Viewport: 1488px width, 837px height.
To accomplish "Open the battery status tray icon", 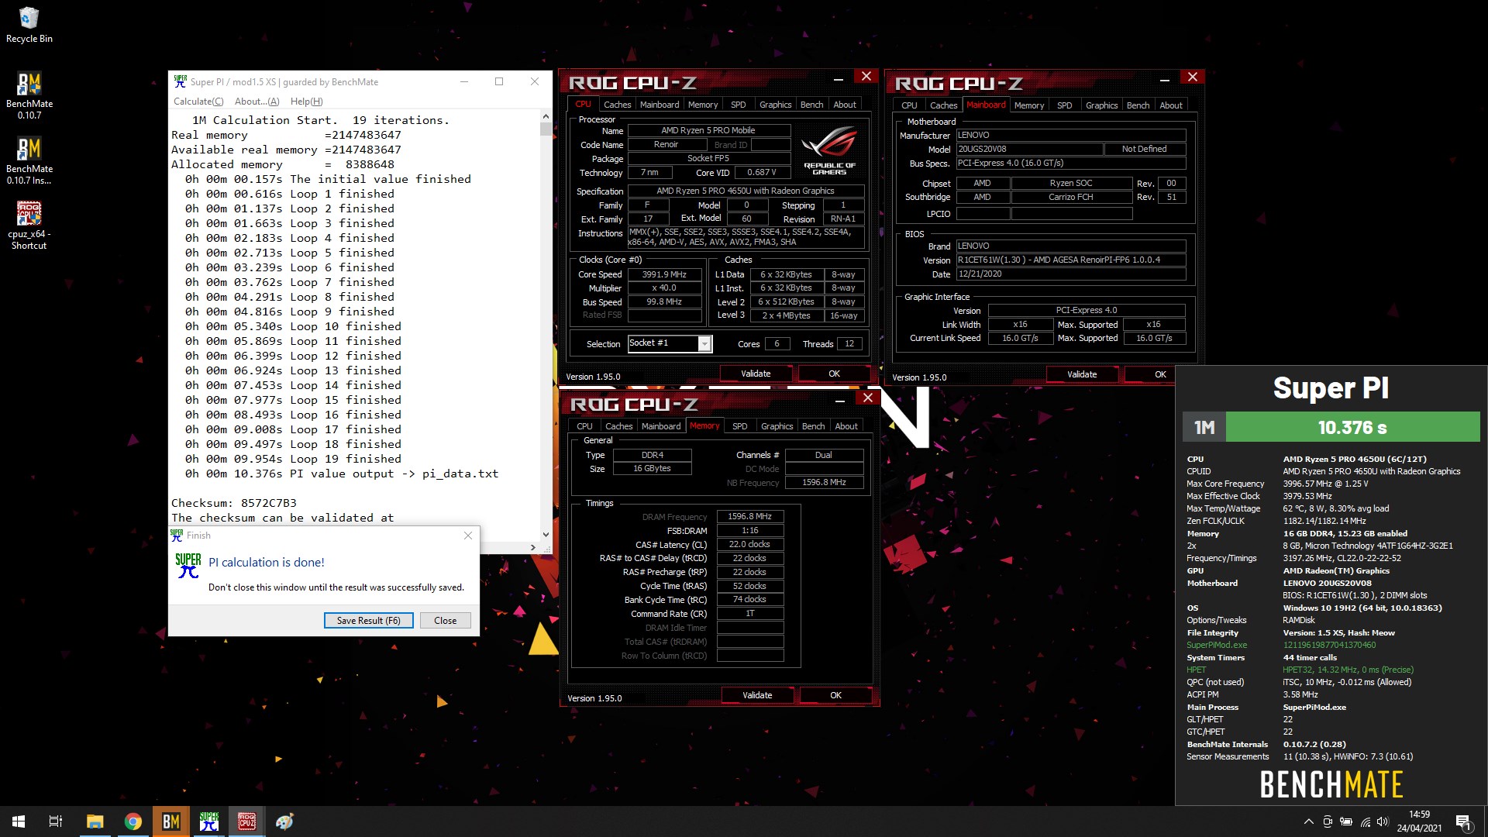I will 1346,821.
